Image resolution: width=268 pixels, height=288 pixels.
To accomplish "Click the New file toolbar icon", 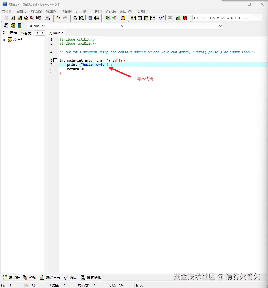I will [x=6, y=18].
